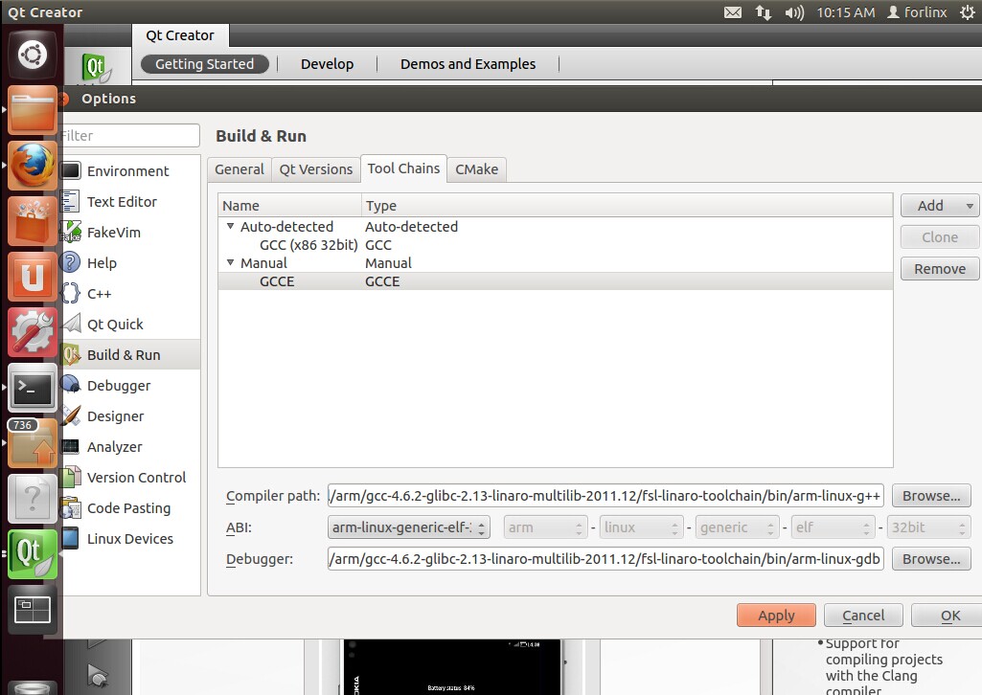Switch to the General tab
This screenshot has height=695, width=982.
pos(240,169)
